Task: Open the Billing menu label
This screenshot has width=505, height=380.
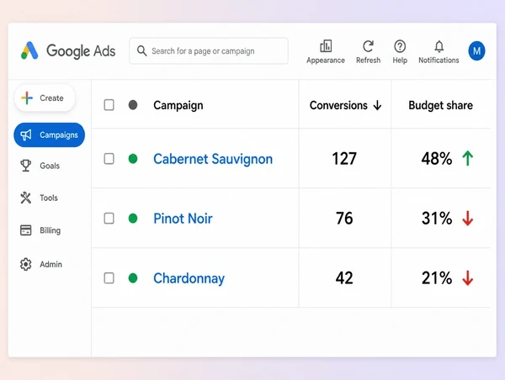Action: [50, 230]
